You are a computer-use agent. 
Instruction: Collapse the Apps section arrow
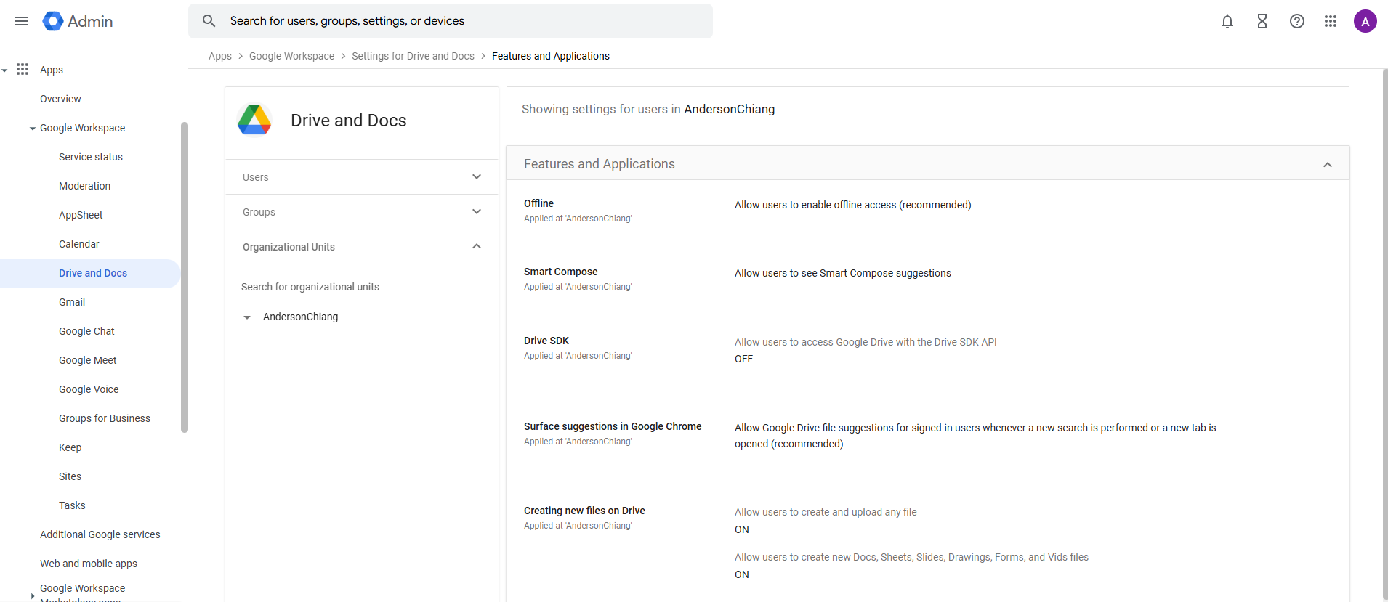tap(5, 70)
